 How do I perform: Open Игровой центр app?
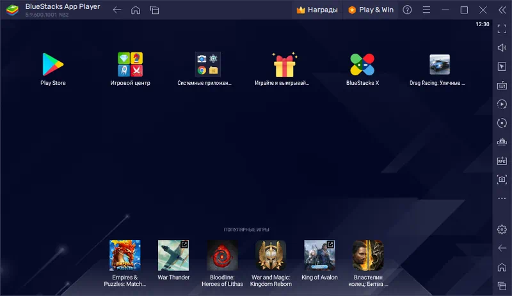[130, 64]
